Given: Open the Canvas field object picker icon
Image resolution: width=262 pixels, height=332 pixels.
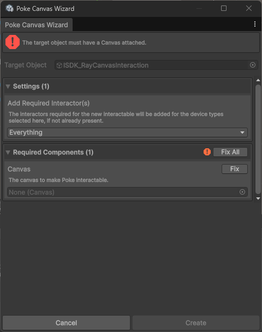Looking at the screenshot, I should pos(242,192).
